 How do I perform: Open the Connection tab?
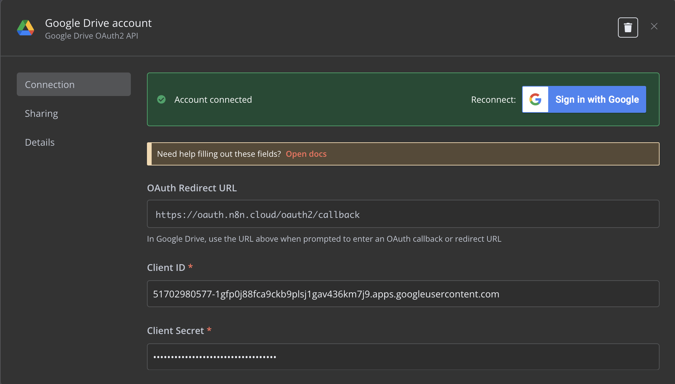coord(74,84)
